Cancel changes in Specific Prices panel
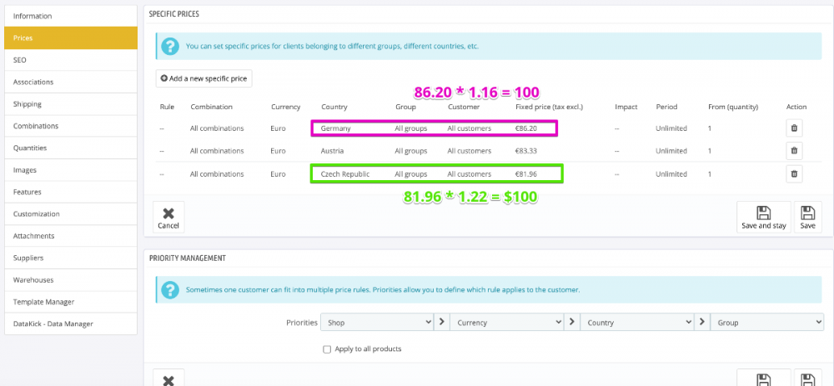834x386 pixels. point(168,217)
